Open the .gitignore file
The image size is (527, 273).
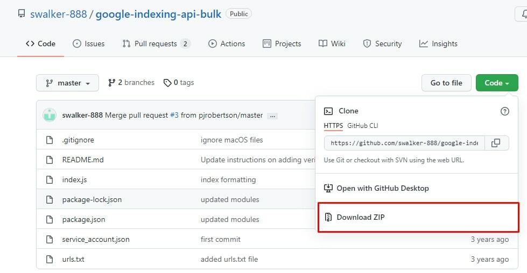pyautogui.click(x=78, y=140)
